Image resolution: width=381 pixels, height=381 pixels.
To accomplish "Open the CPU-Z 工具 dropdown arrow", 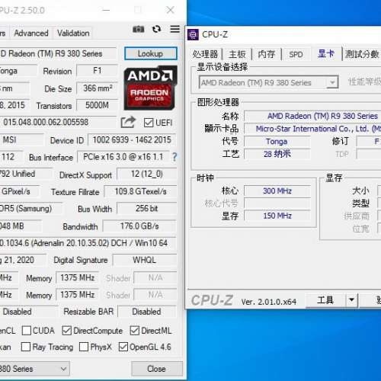I will (x=351, y=300).
